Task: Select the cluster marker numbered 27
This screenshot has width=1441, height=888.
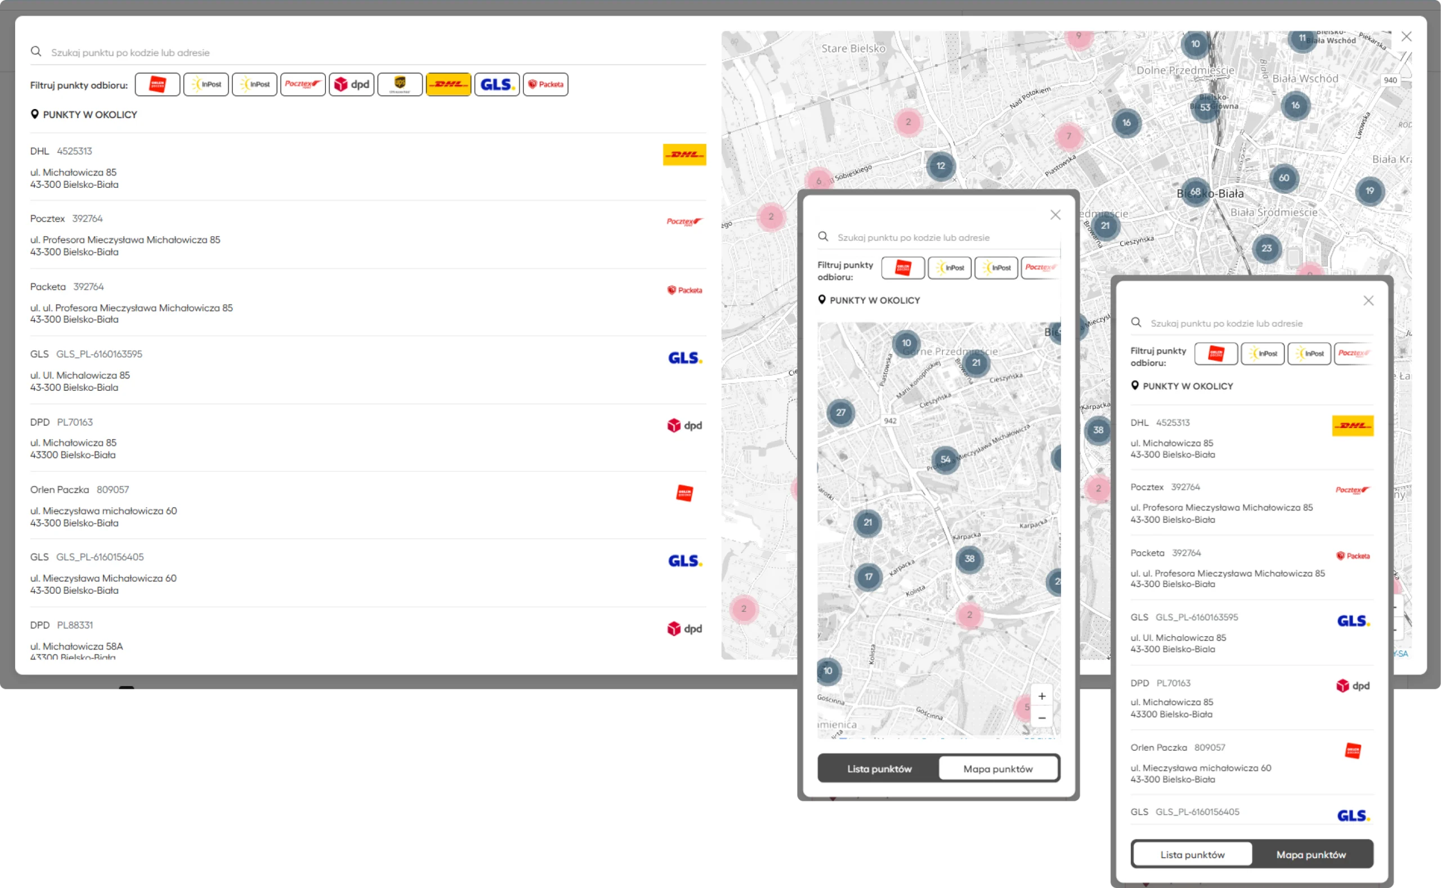Action: 841,412
